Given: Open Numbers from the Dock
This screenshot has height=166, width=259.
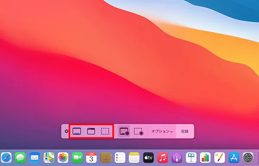Looking at the screenshot, I should click(205, 157).
